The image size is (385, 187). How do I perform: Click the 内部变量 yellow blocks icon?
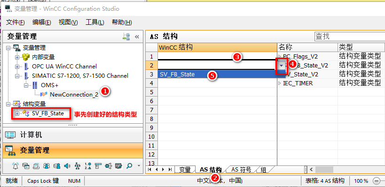(x=26, y=57)
